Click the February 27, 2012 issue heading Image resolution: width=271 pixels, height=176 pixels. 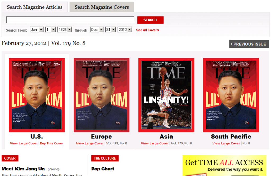click(x=44, y=43)
